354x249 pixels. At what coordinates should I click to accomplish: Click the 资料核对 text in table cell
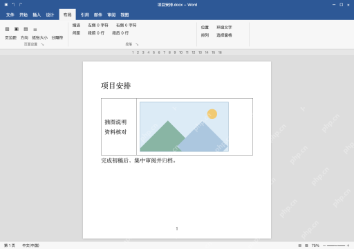tap(115, 132)
